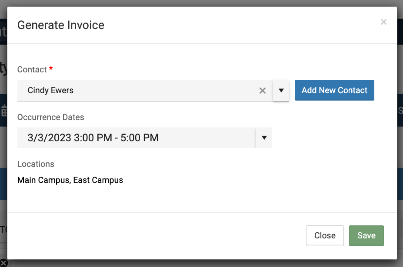
Task: Clear the selected contact Cindy Ewers
Action: (x=263, y=91)
